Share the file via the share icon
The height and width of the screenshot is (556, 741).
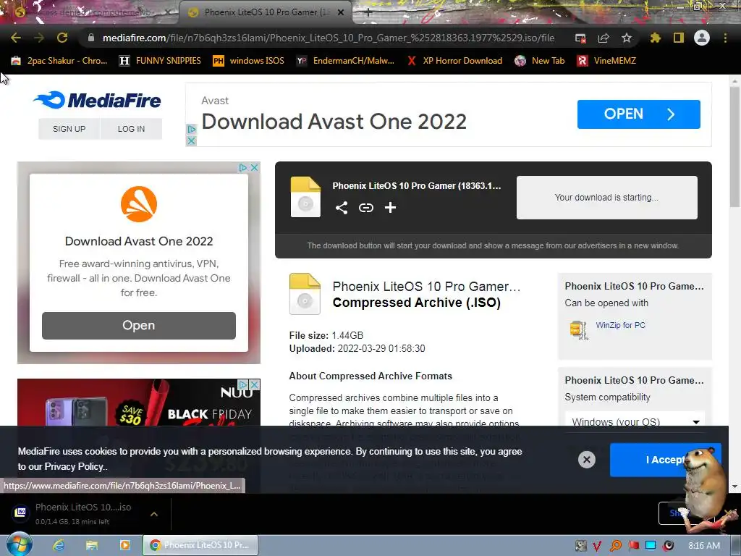[342, 208]
